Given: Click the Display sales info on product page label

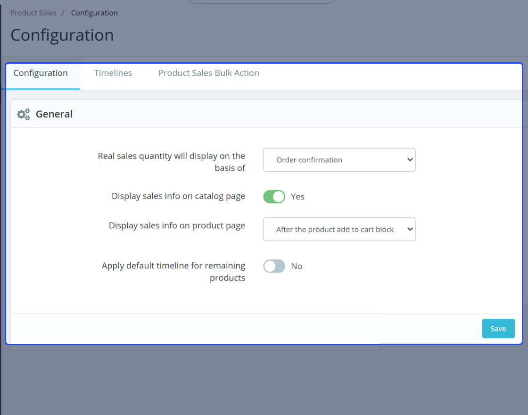Looking at the screenshot, I should coord(177,226).
